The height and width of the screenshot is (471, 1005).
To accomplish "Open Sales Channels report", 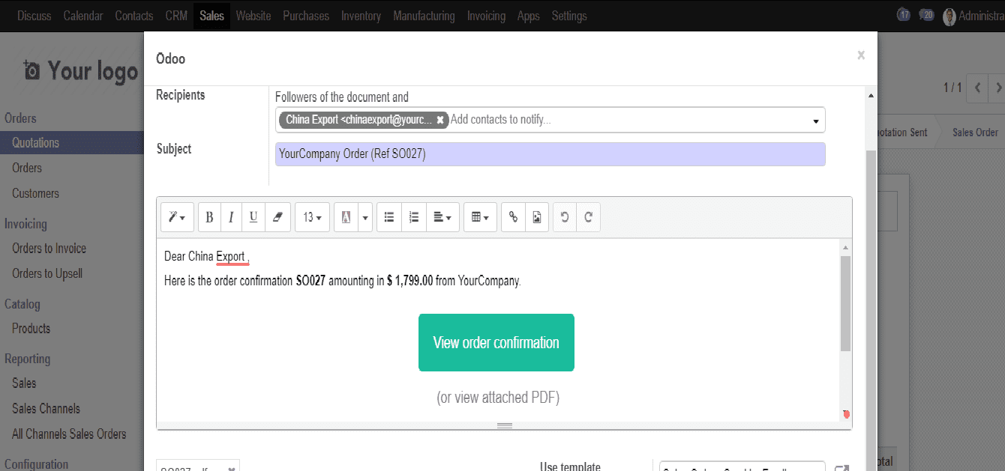I will [46, 409].
